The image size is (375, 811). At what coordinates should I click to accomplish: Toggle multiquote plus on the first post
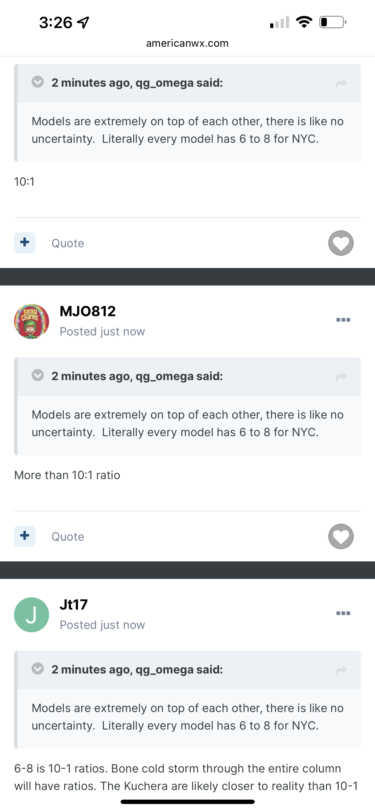25,243
